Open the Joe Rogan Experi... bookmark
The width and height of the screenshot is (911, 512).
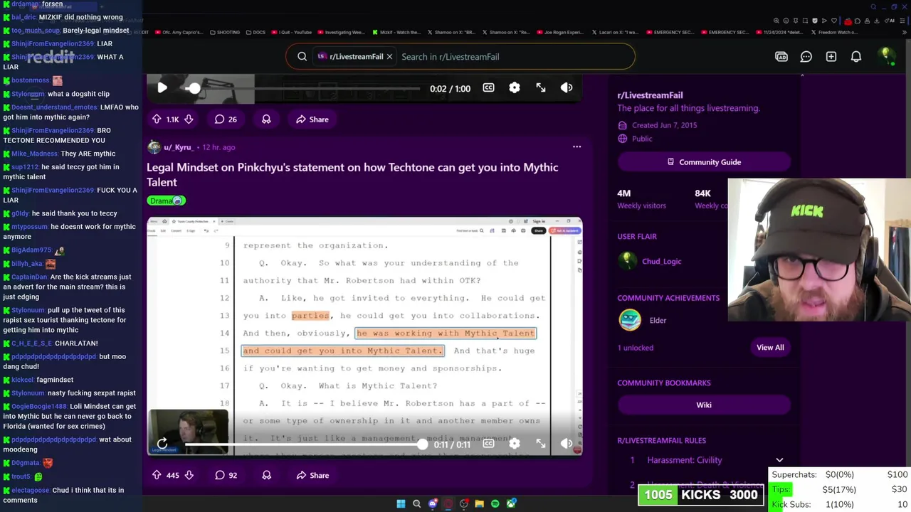click(560, 32)
